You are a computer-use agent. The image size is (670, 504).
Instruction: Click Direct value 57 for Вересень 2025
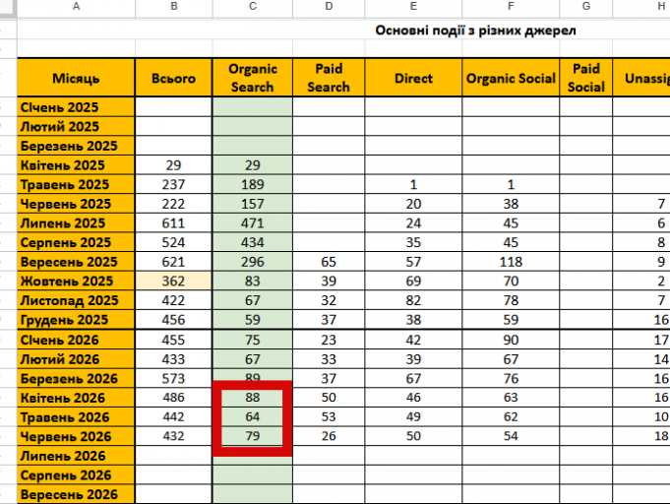[413, 261]
